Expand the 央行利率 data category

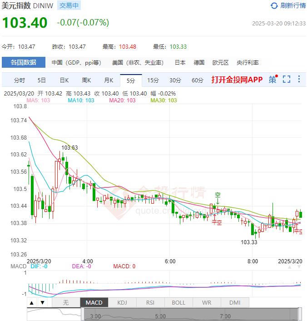point(248,63)
